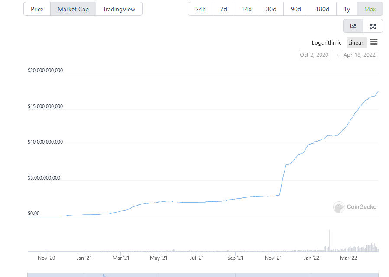Select the 24h time range
This screenshot has width=389, height=277.
pyautogui.click(x=201, y=9)
